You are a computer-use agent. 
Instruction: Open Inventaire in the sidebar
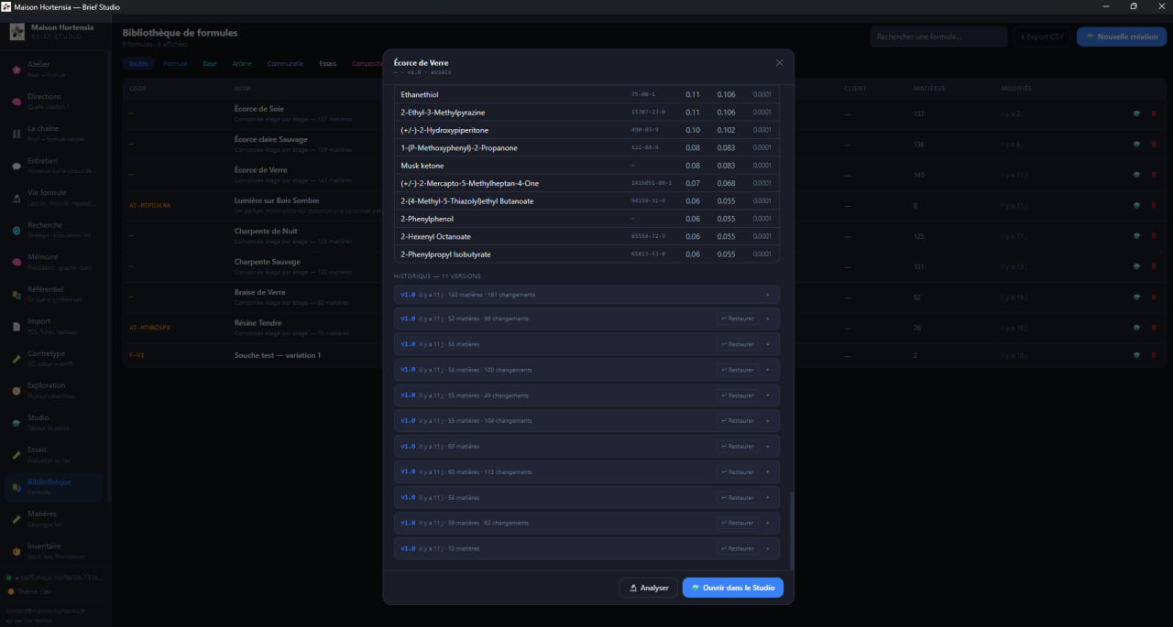[x=53, y=551]
